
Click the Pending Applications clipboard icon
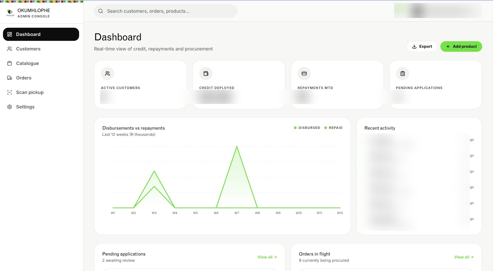pyautogui.click(x=403, y=73)
